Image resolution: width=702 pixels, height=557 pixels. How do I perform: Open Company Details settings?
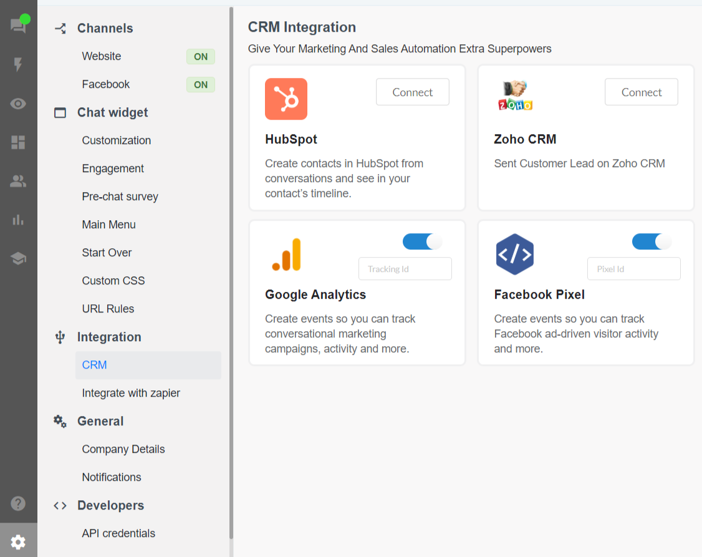point(123,449)
